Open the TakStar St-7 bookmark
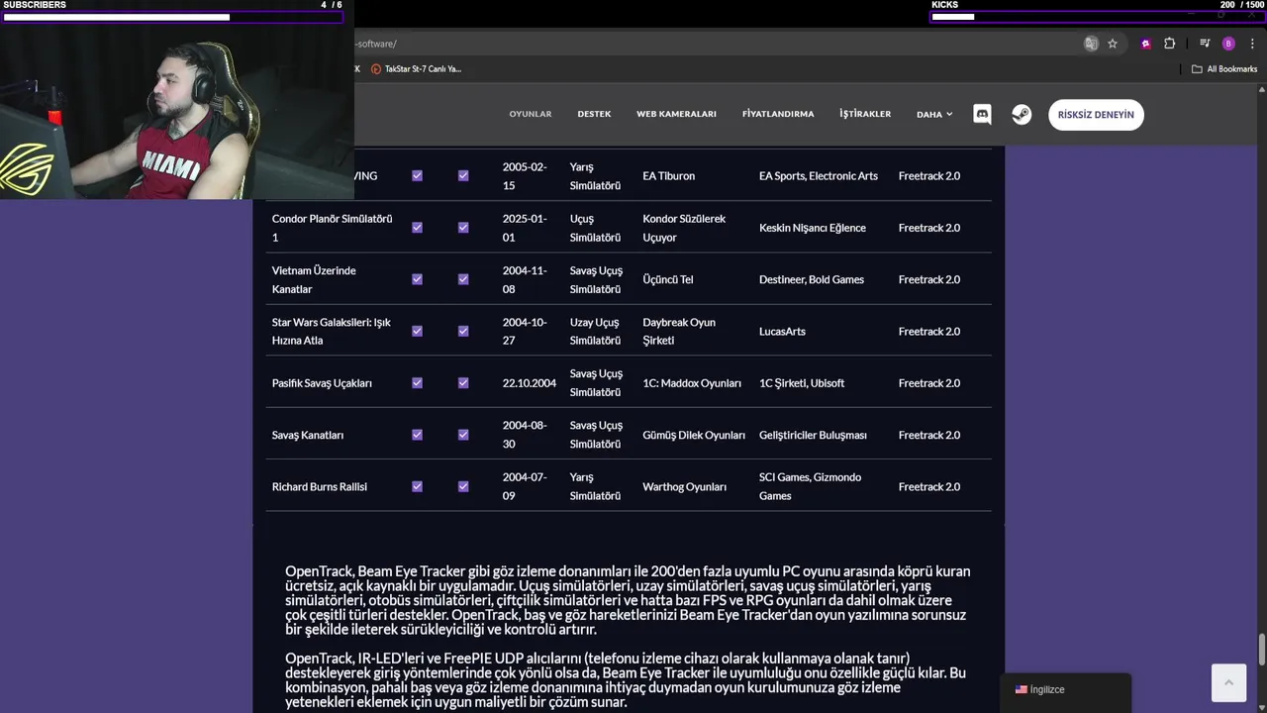Screen dimensions: 1267x713 416,69
